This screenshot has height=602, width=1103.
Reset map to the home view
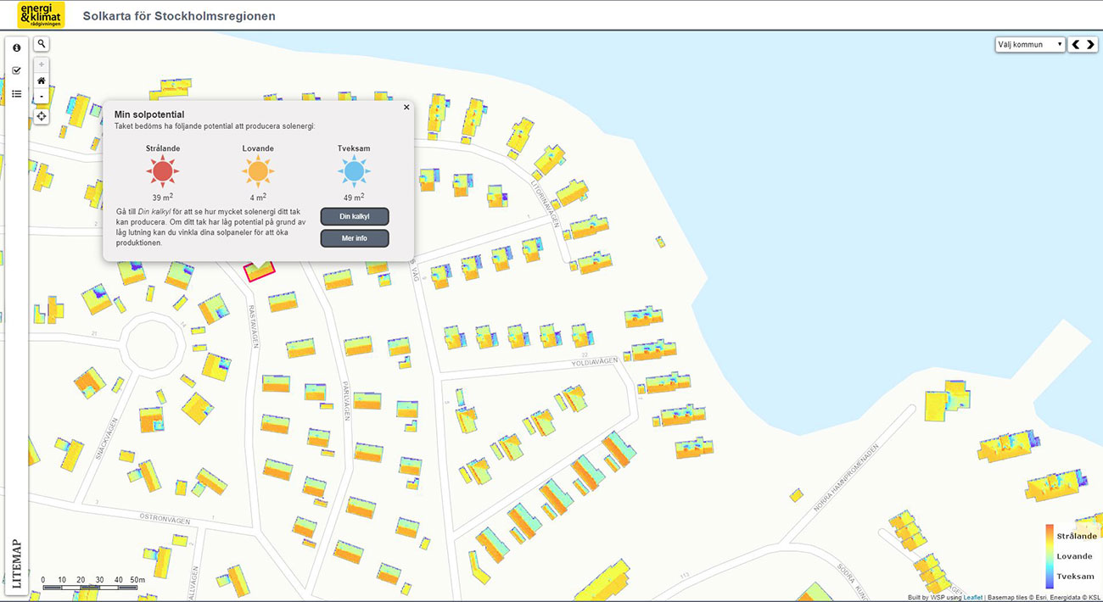tap(42, 81)
